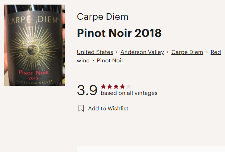Click the 'based on all vintages' text
225x152 pixels.
(129, 93)
